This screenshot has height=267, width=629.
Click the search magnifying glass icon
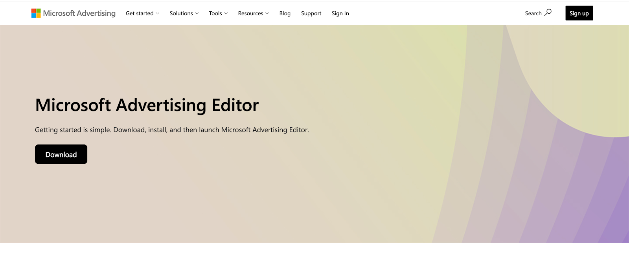(548, 13)
